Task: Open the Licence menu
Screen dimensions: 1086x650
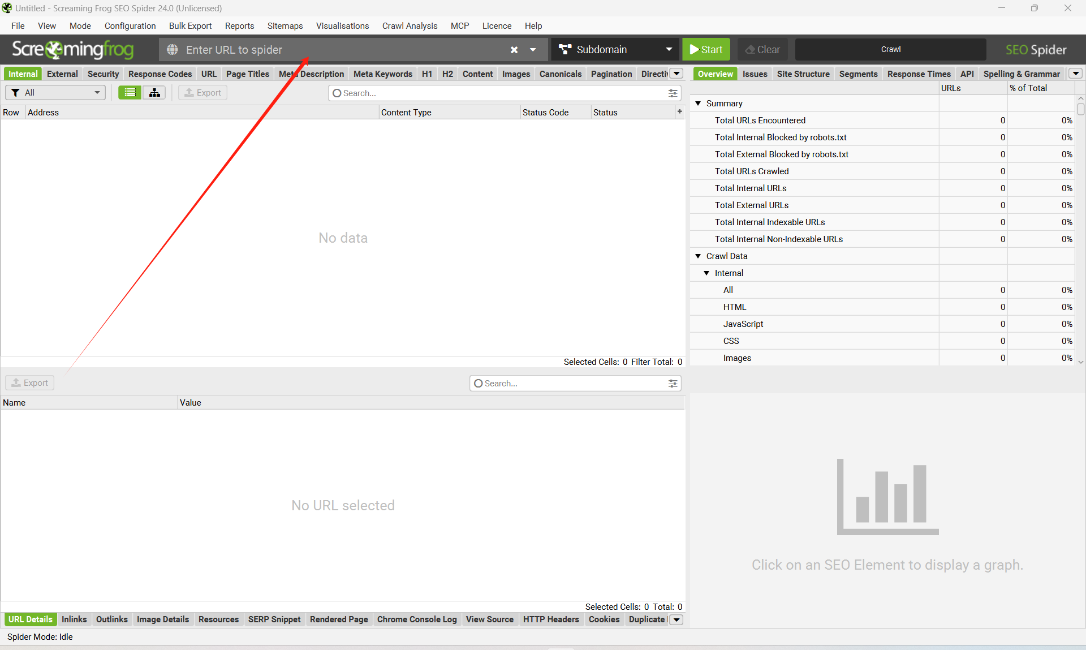Action: [x=497, y=26]
